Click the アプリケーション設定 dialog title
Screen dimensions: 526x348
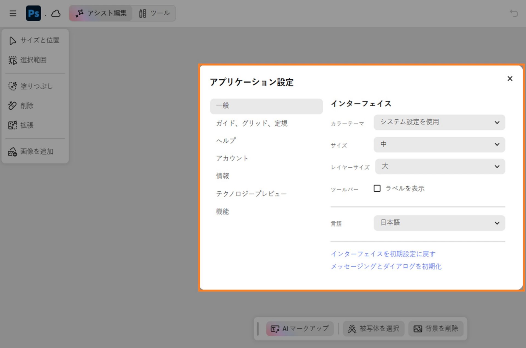tap(251, 82)
